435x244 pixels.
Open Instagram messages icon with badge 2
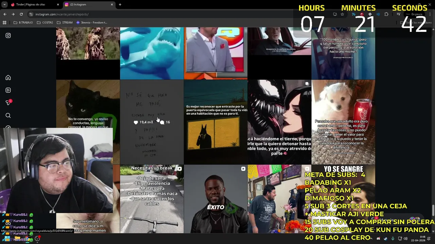8,103
